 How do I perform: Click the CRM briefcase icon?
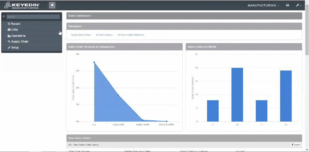(9, 30)
